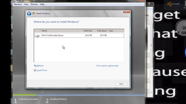Click the Load Driver link
Image resolution: width=186 pixels, height=104 pixels.
(42, 70)
